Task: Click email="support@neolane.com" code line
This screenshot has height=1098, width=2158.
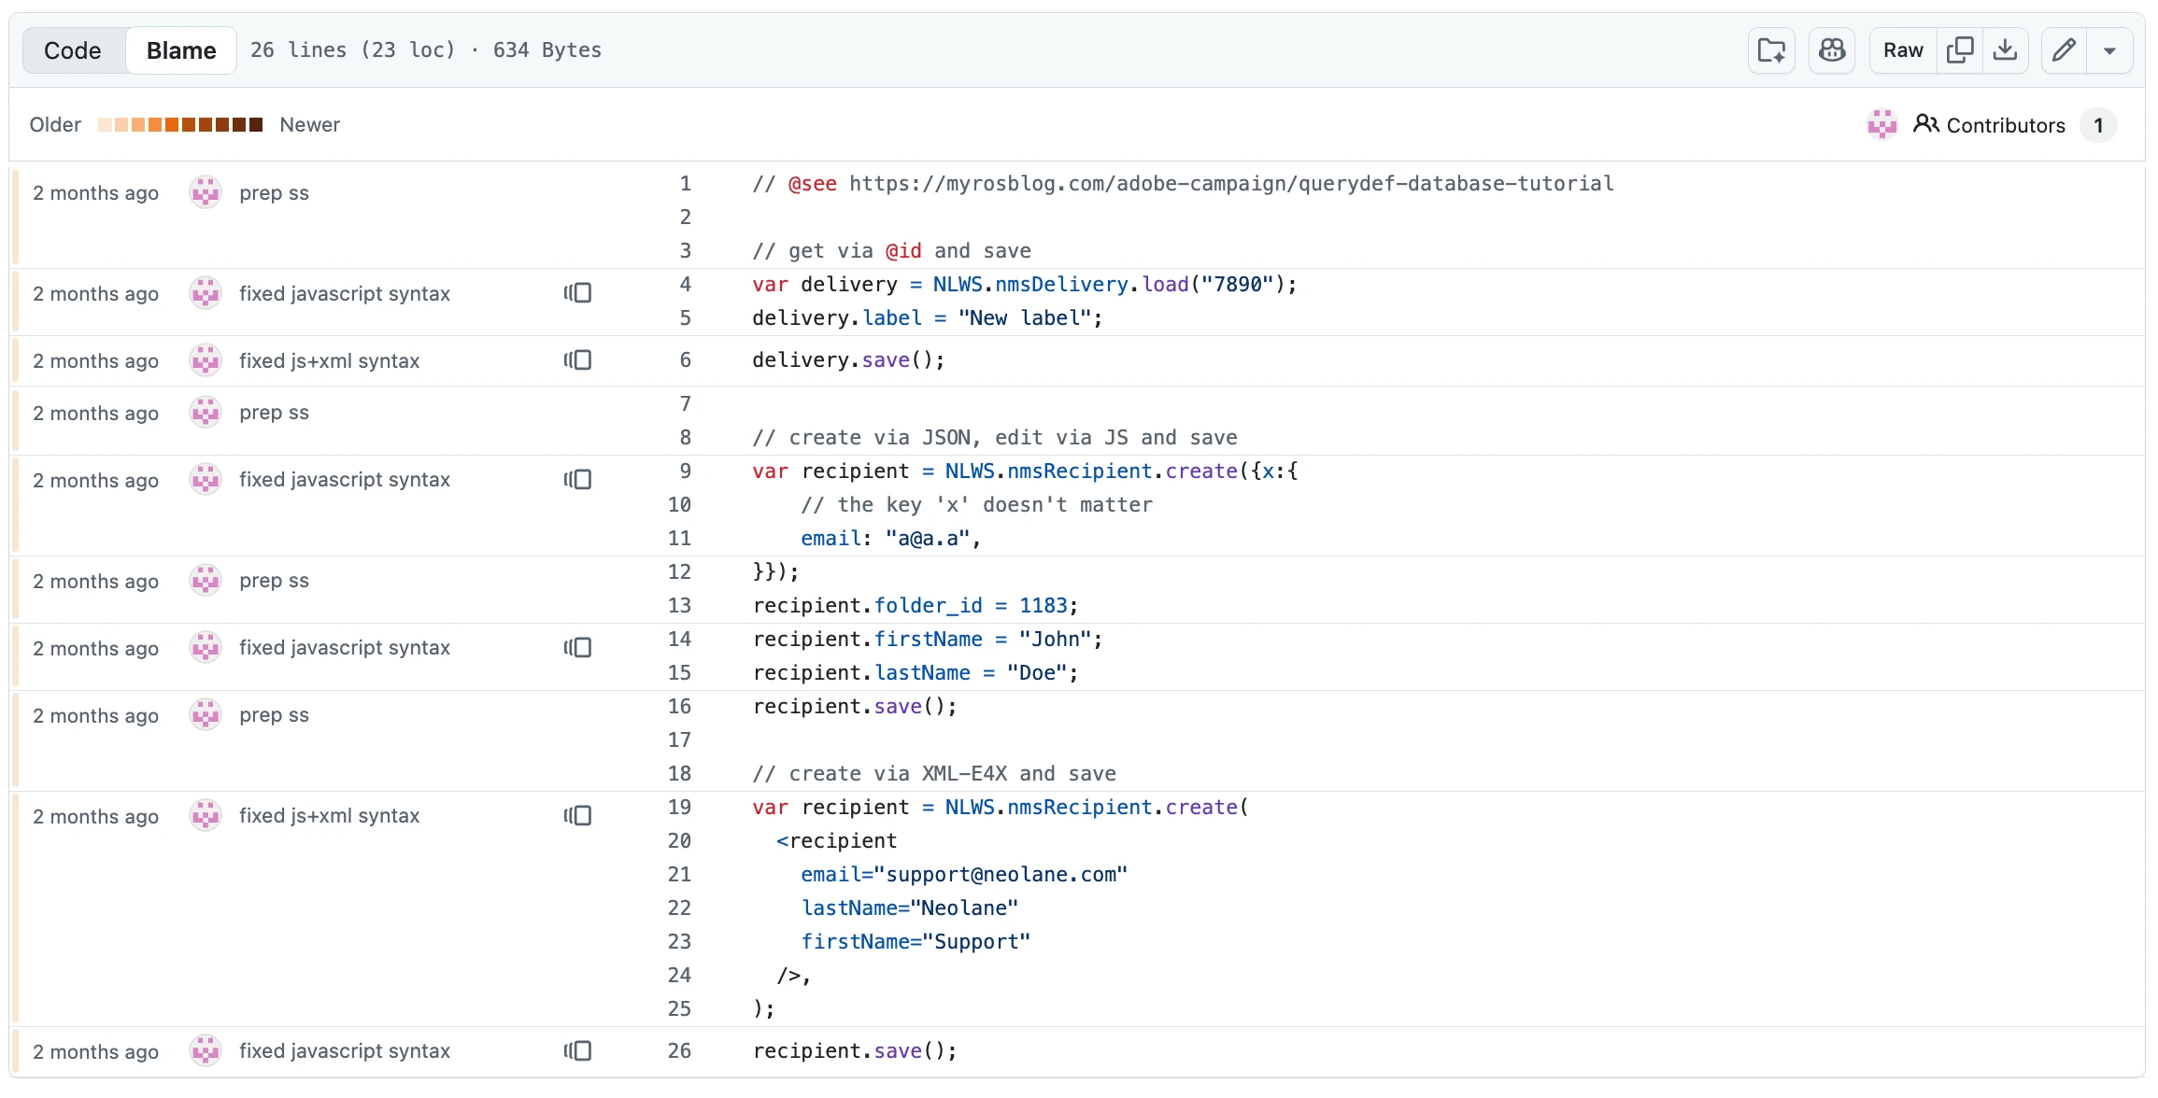Action: [x=964, y=875]
